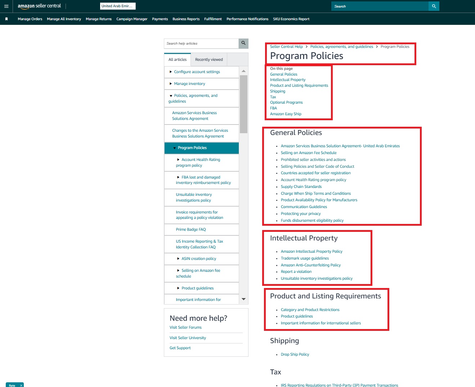Open Category and Product Restrictions link

point(310,310)
